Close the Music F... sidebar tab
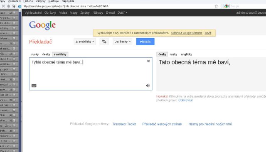This screenshot has height=152, width=266. (x=14, y=59)
